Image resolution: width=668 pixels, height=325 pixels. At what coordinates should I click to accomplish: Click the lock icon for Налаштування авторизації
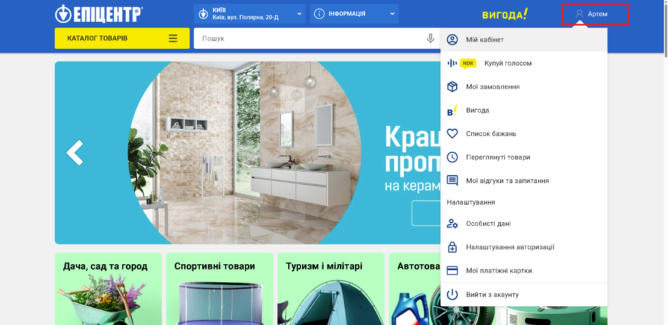pos(452,247)
